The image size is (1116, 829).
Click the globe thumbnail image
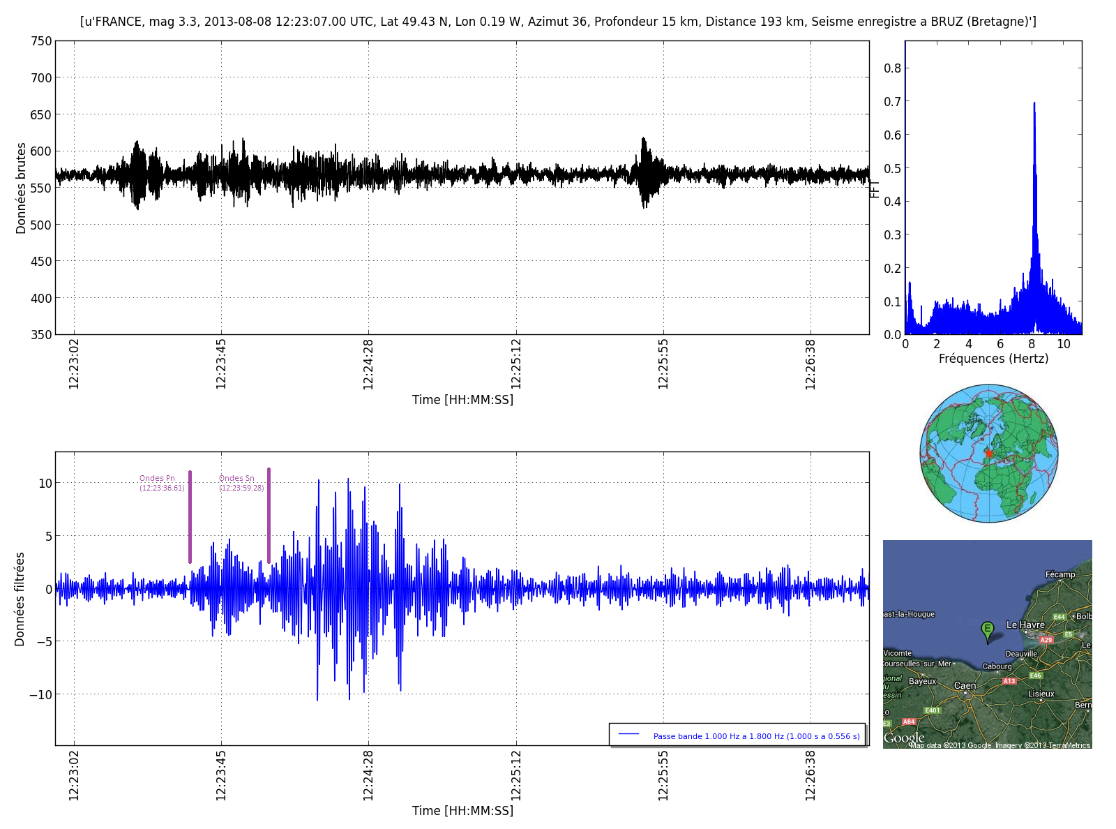pos(988,454)
